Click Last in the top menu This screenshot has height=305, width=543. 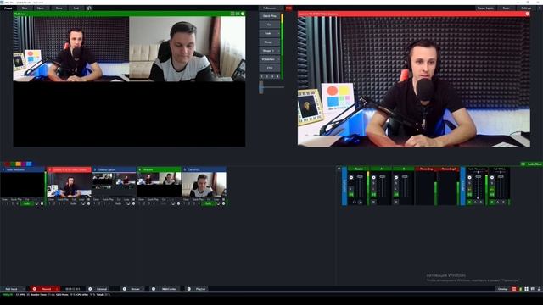point(76,8)
